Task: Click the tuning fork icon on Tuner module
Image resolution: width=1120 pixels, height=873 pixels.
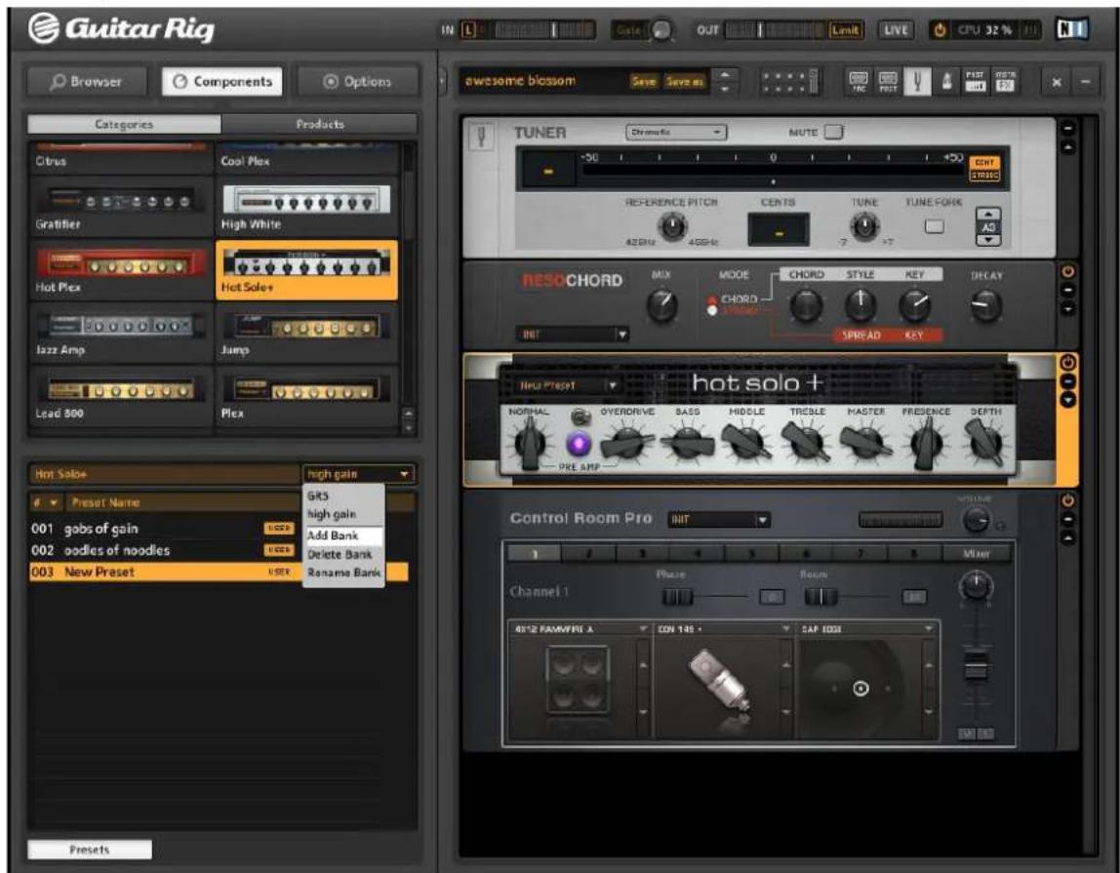Action: tap(481, 135)
